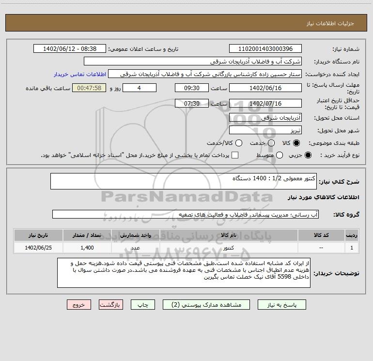Select the جزیی purchase type radio
This screenshot has width=373, height=361.
tap(308, 155)
